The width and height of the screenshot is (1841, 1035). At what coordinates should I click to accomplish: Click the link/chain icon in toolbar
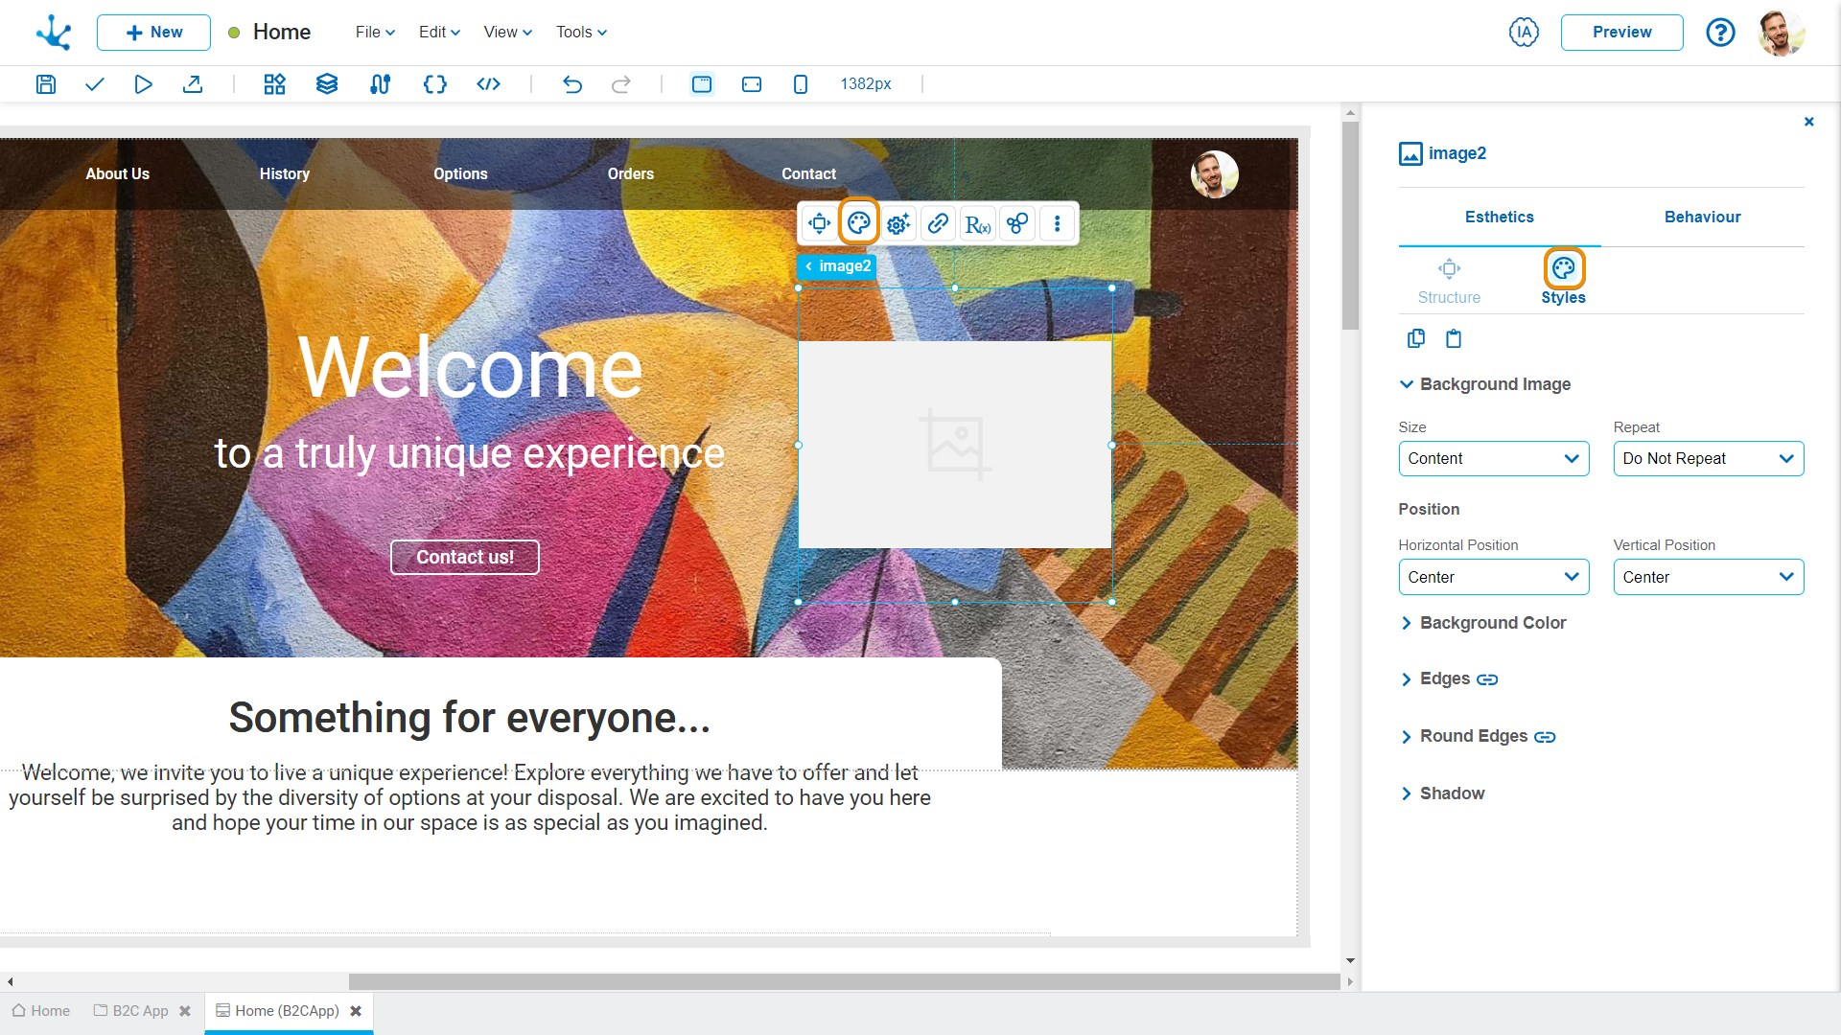pyautogui.click(x=937, y=223)
